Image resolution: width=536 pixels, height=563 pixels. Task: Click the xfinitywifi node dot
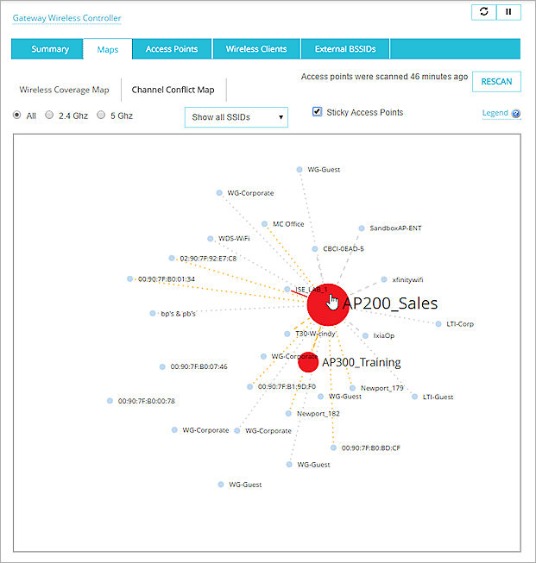point(384,279)
